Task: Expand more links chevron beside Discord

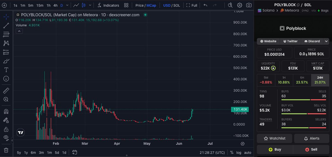Action: pos(326,41)
